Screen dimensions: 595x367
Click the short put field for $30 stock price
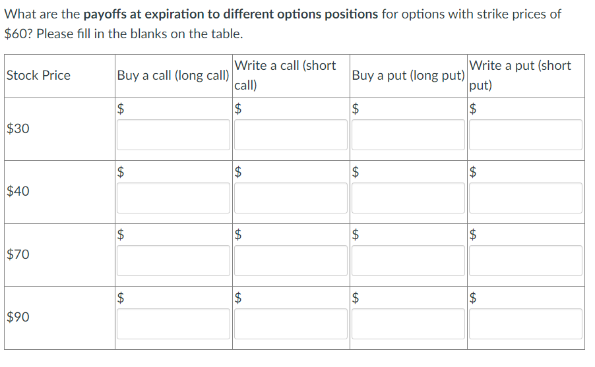[x=525, y=134]
